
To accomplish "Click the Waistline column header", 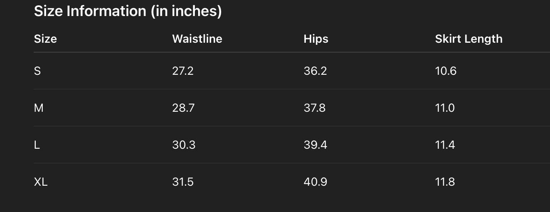I will 197,39.
